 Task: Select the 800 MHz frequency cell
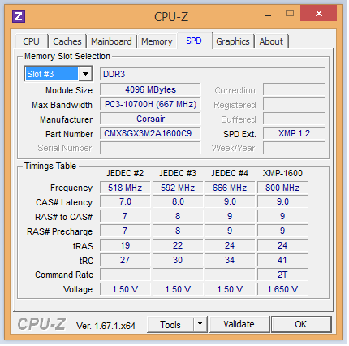(x=282, y=188)
